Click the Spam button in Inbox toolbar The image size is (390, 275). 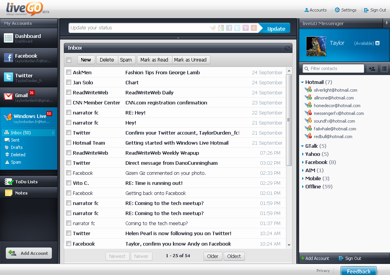coord(126,60)
